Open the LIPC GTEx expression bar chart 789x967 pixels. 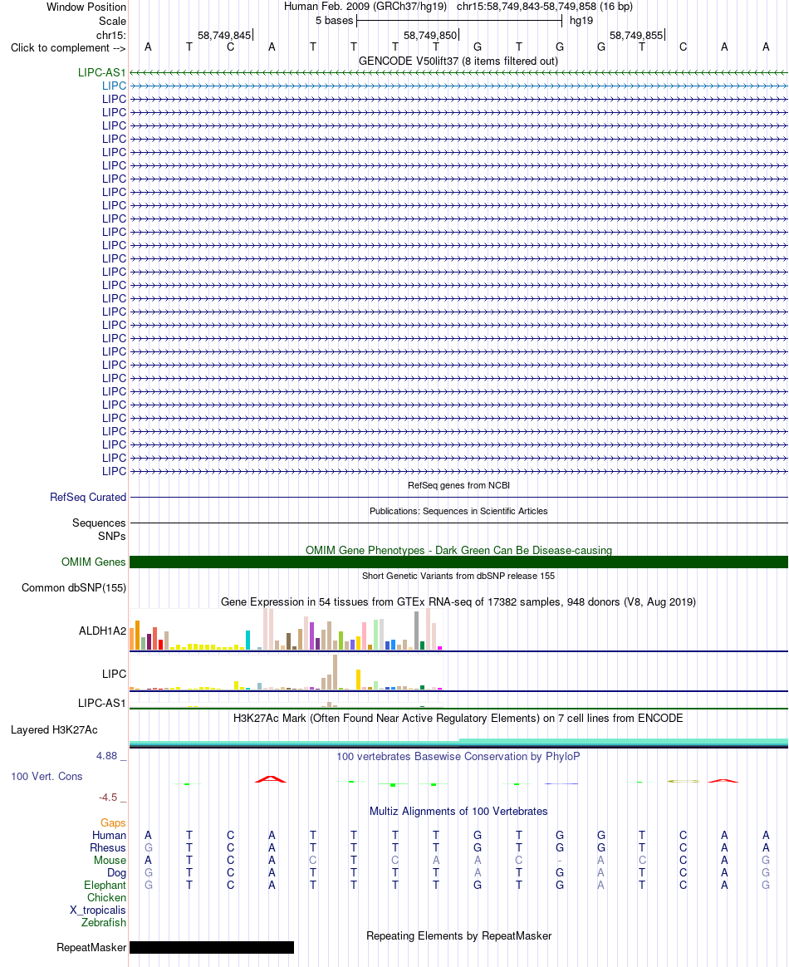(x=286, y=673)
